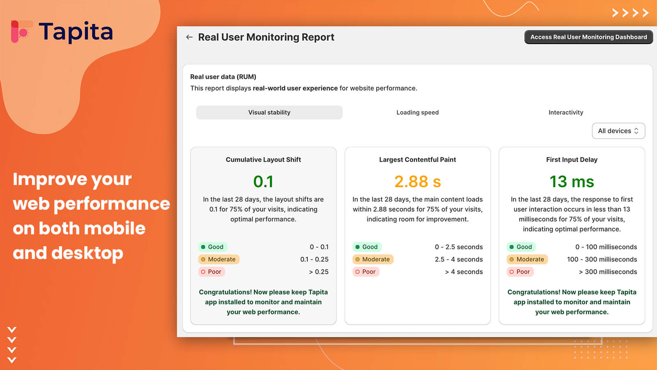Click the Poor badge in Cumulative Layout Shift
Image resolution: width=657 pixels, height=370 pixels.
coord(212,271)
